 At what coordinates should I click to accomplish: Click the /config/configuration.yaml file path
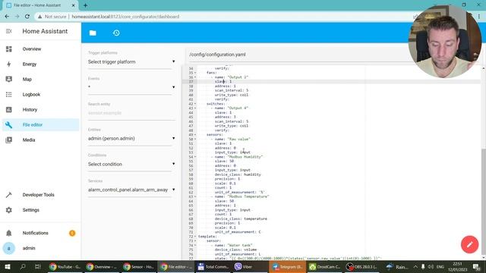coord(217,55)
